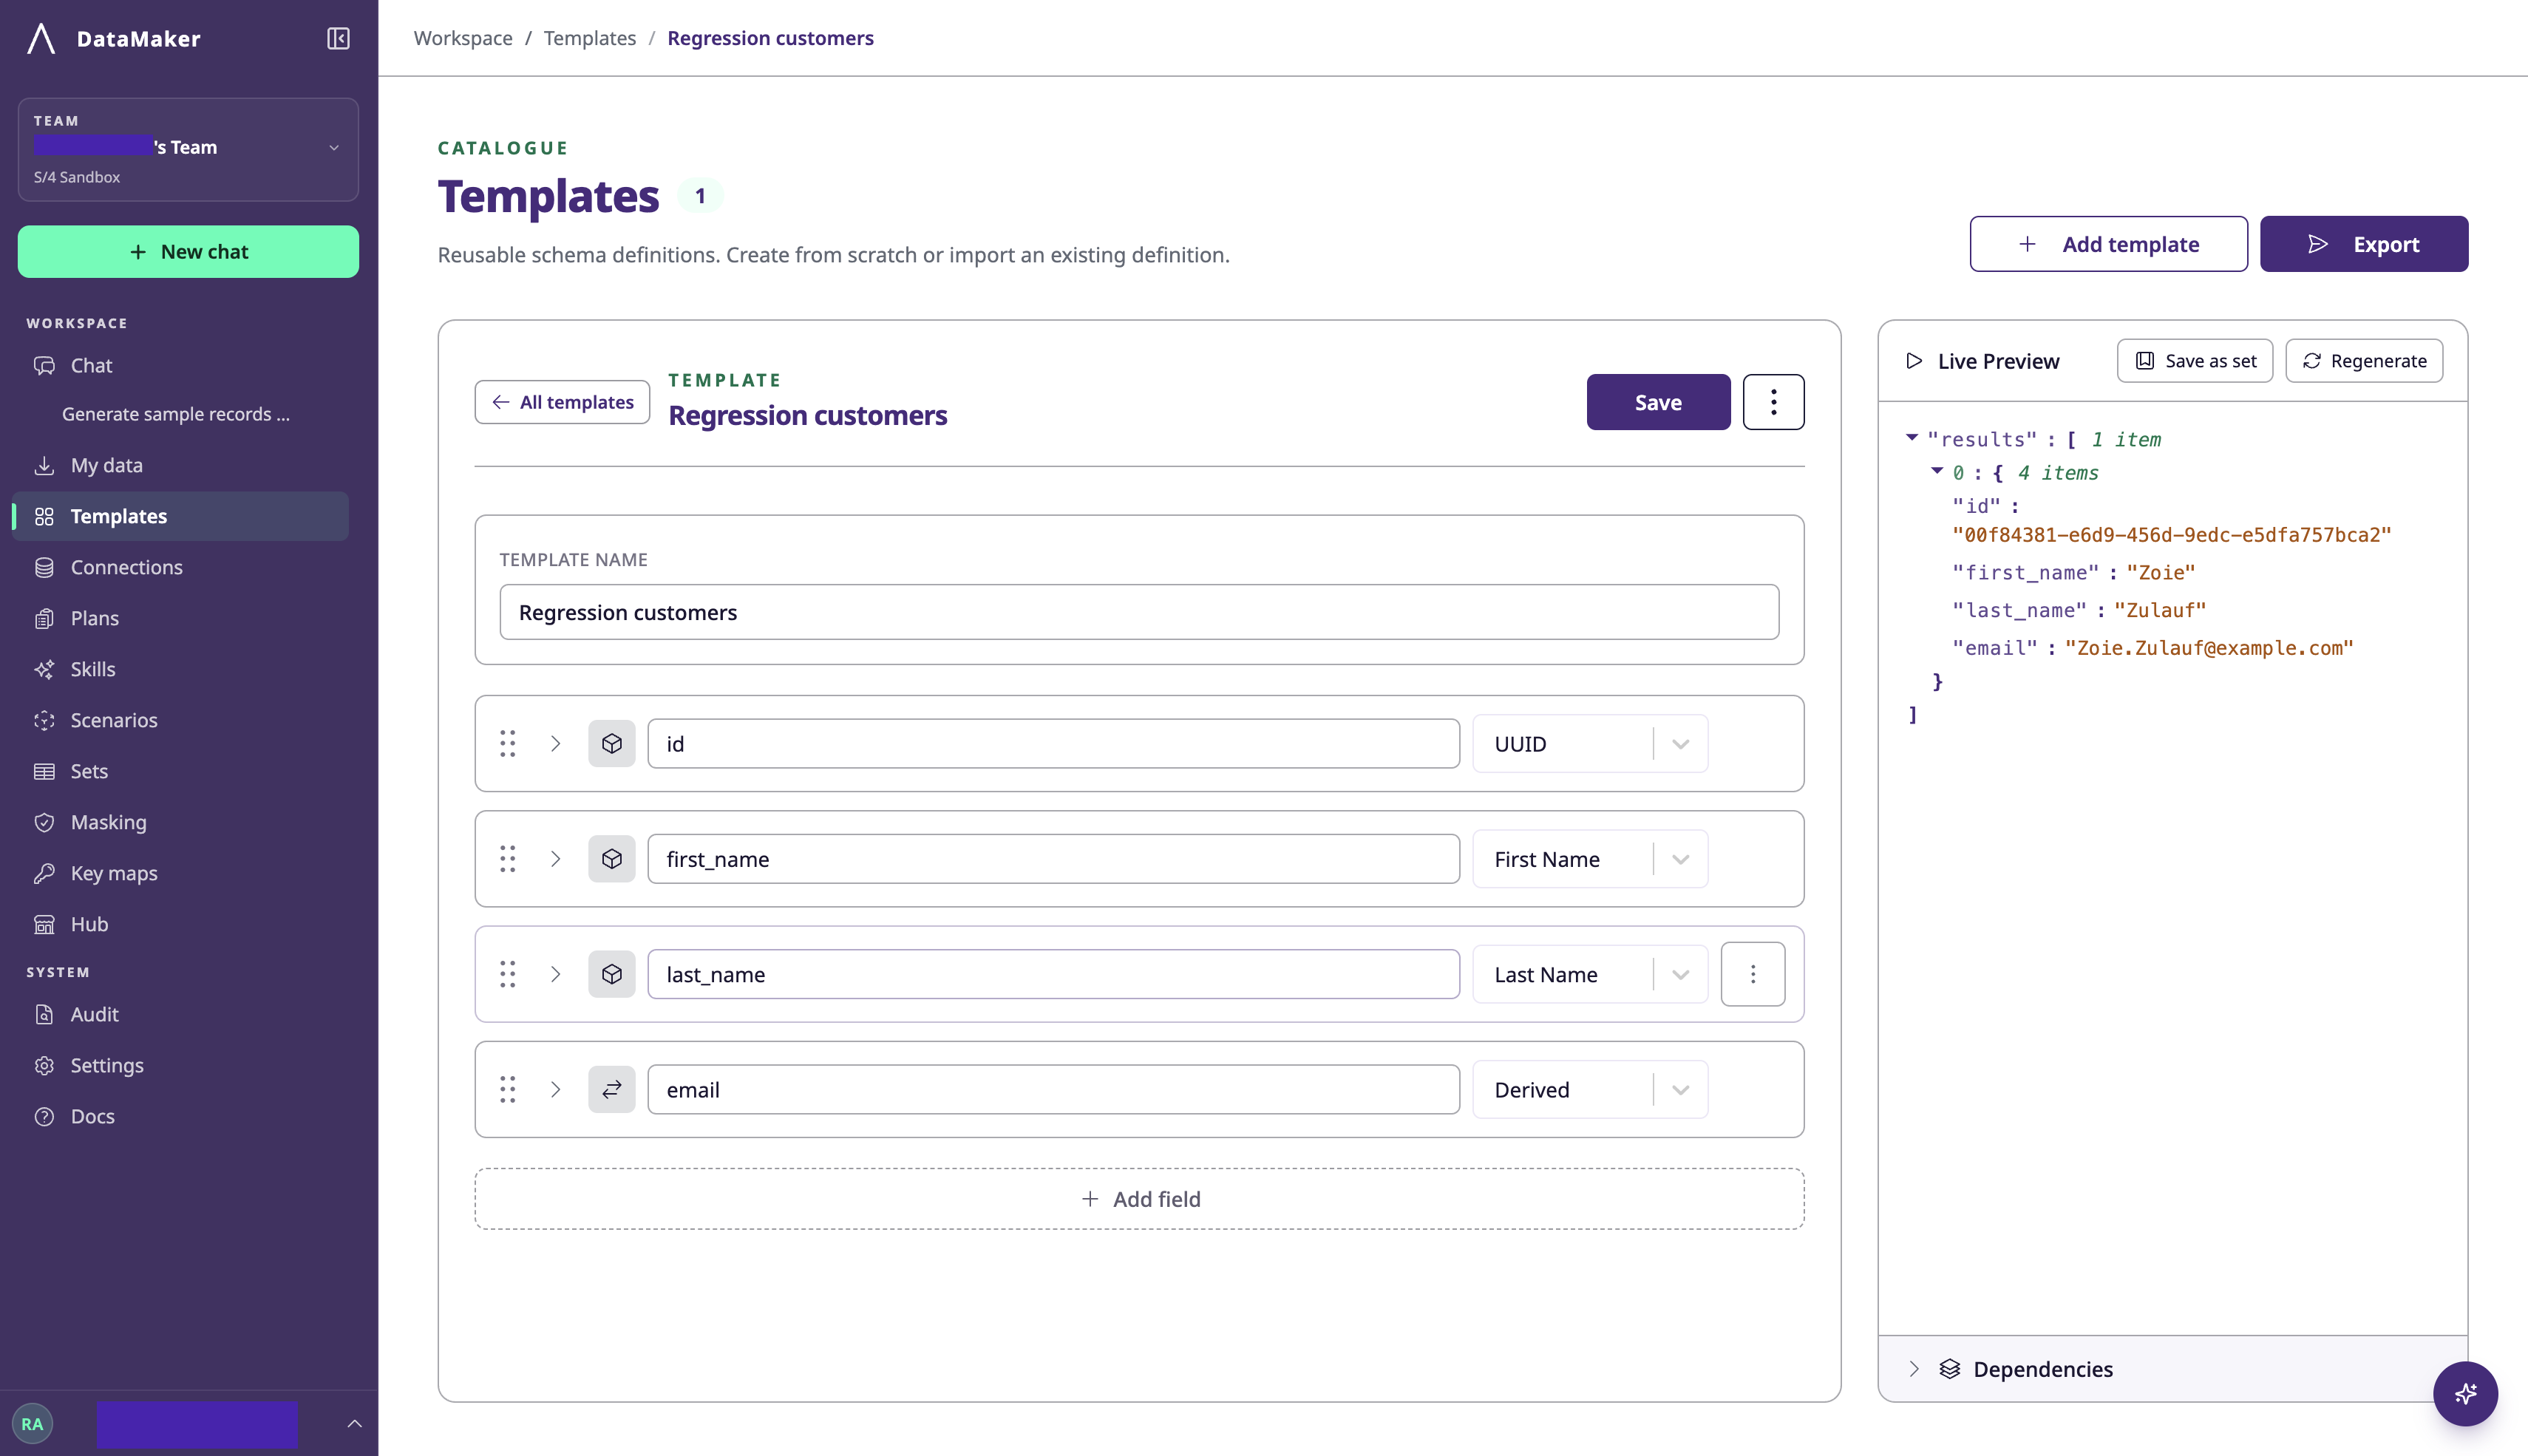
Task: Expand the last_name field row
Action: 556,974
